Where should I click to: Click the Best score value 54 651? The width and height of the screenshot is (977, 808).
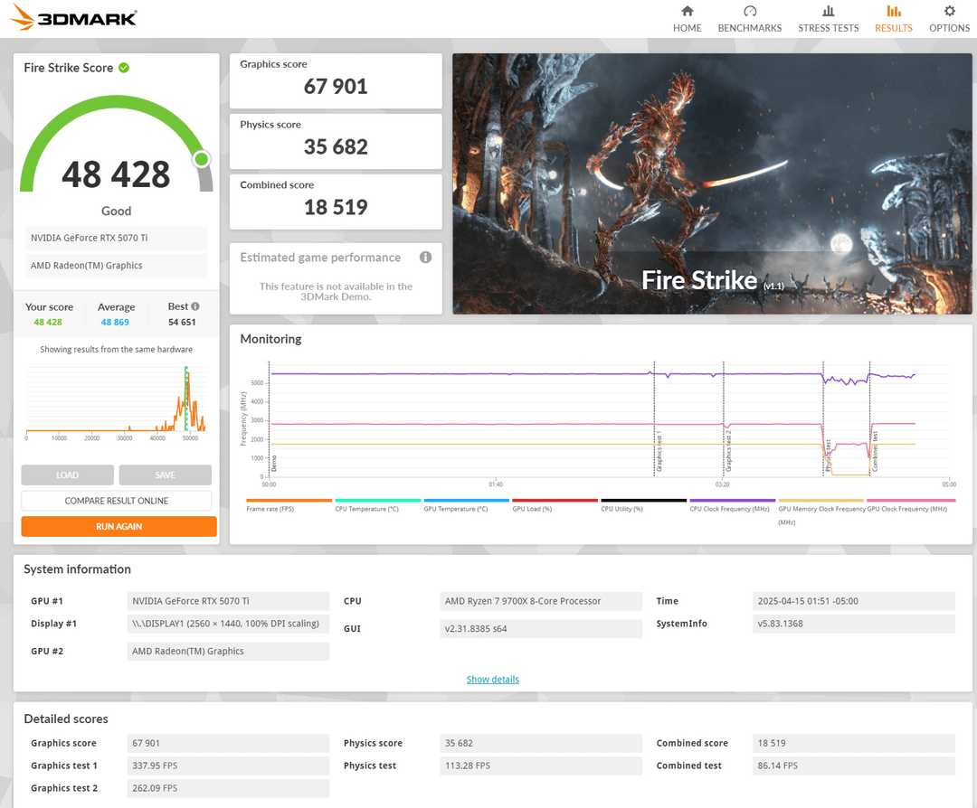click(182, 322)
